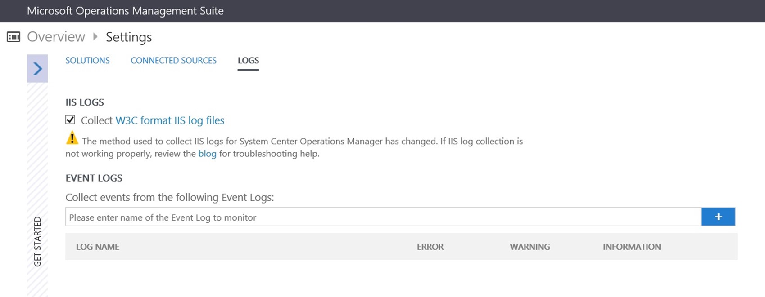765x297 pixels.
Task: Click the INFORMATION column header
Action: click(632, 247)
